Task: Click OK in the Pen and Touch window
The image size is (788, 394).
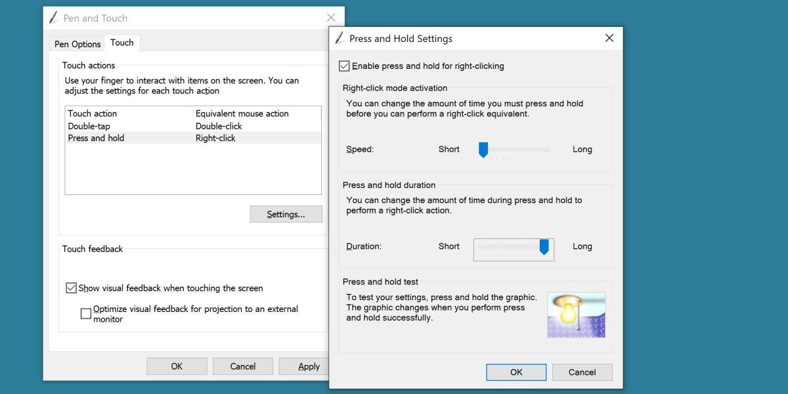Action: click(177, 366)
